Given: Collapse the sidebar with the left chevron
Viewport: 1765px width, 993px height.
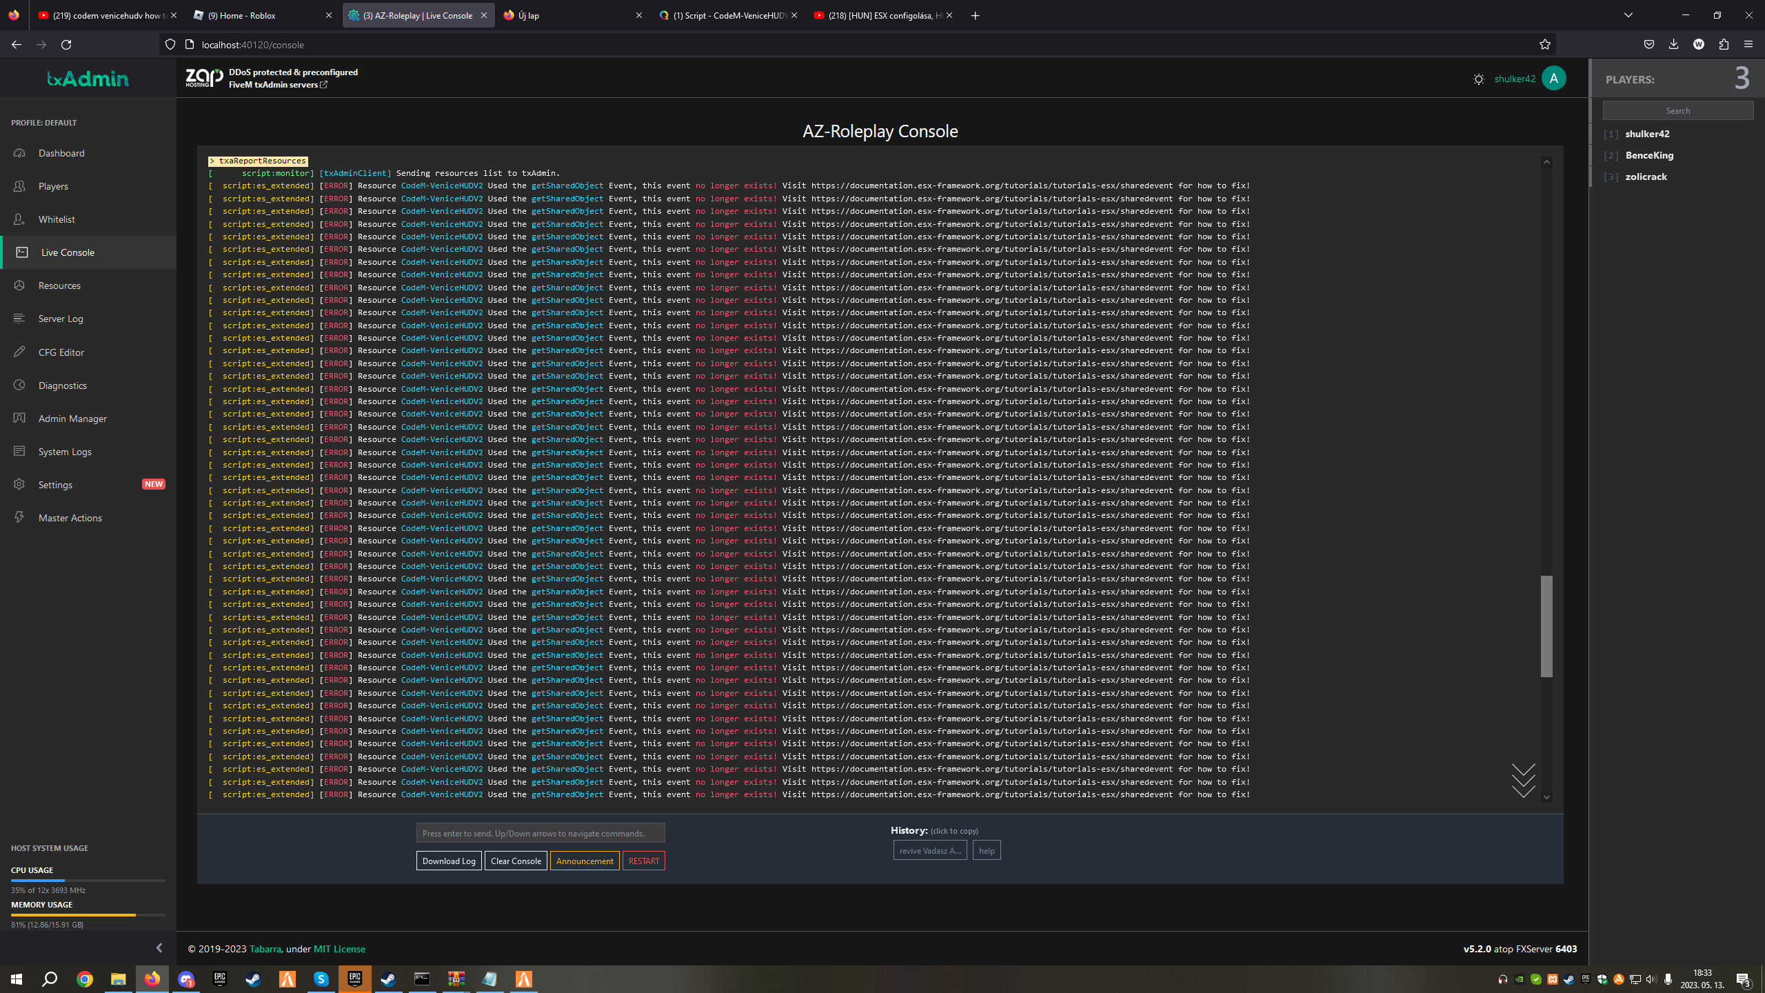Looking at the screenshot, I should pyautogui.click(x=159, y=947).
